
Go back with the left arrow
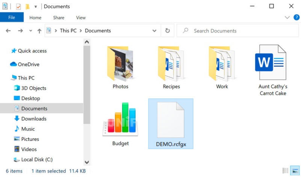click(x=8, y=31)
